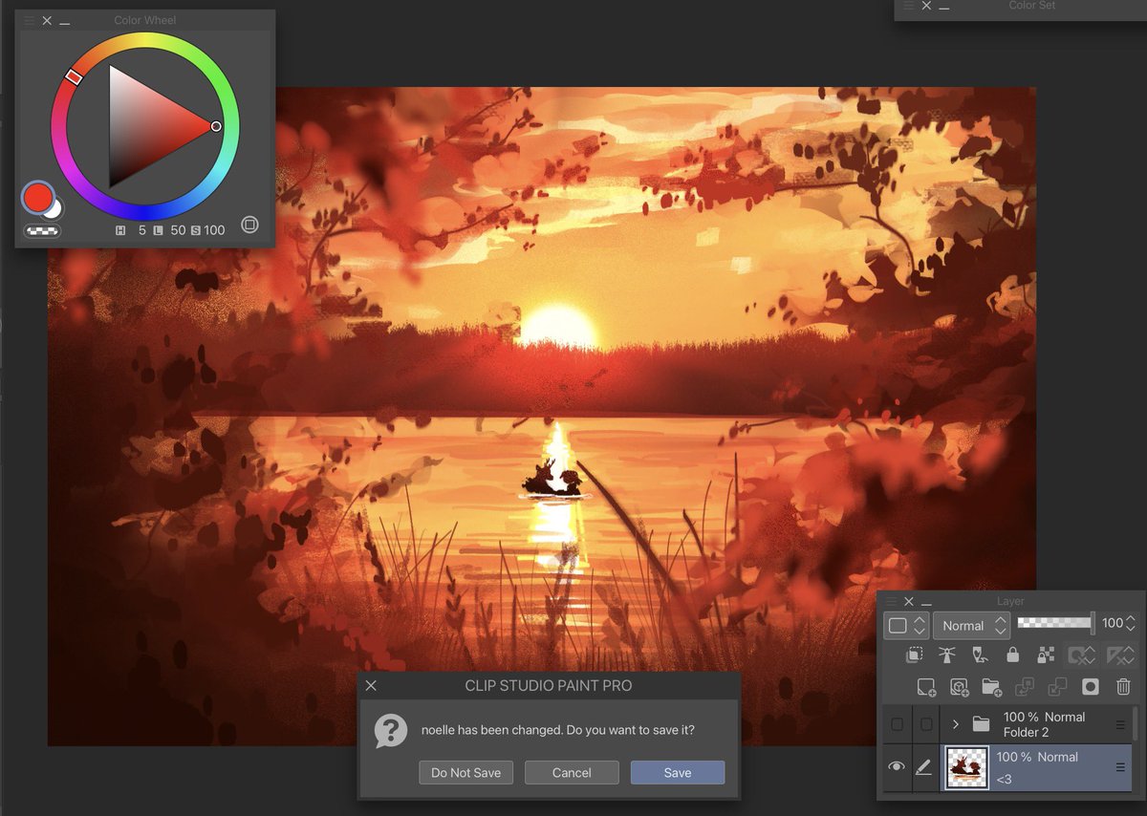Click the layer opacity slider

1055,623
